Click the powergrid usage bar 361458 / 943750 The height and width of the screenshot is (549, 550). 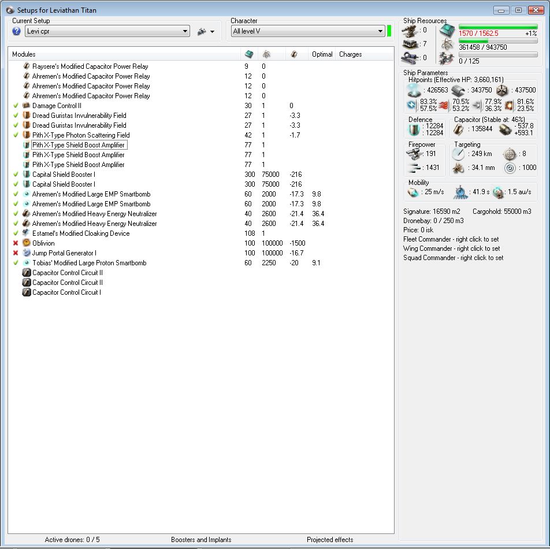[x=498, y=40]
